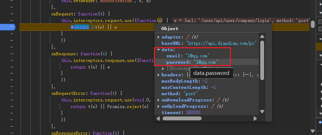The height and width of the screenshot is (135, 322).
Task: Click the maxBodyLength: -1 row
Action: click(x=185, y=81)
